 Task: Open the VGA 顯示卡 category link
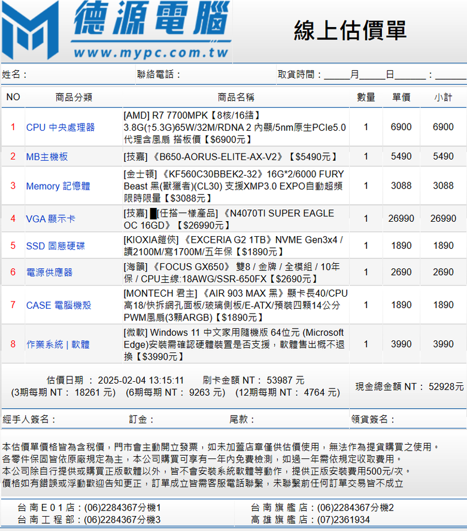(51, 219)
